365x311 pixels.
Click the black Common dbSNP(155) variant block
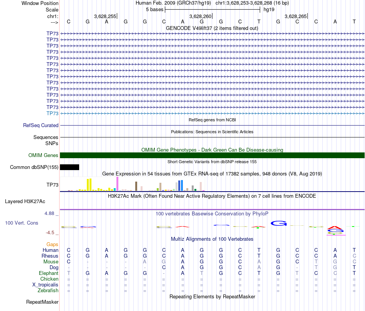pyautogui.click(x=70, y=167)
